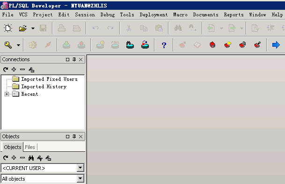Click the Copy icon
This screenshot has width=285, height=184.
144,28
